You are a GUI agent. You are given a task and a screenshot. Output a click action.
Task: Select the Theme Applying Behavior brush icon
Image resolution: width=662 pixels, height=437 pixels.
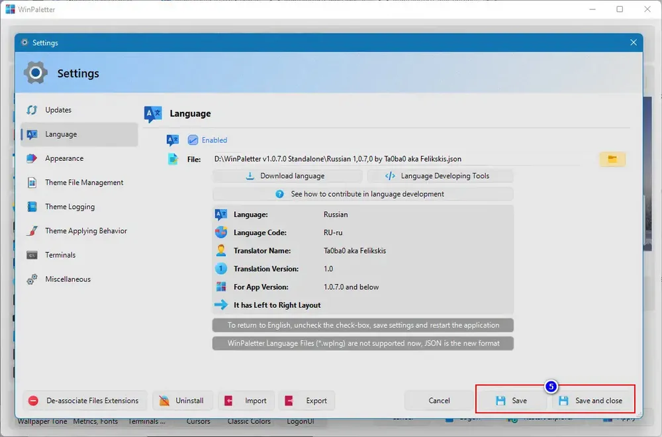(x=32, y=231)
